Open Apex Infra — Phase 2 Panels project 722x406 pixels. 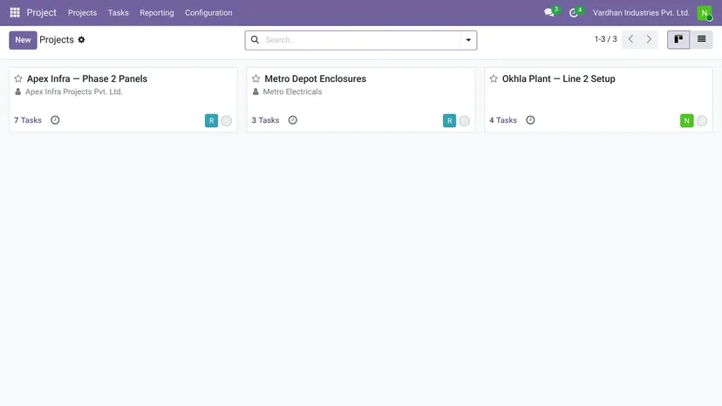click(x=87, y=78)
